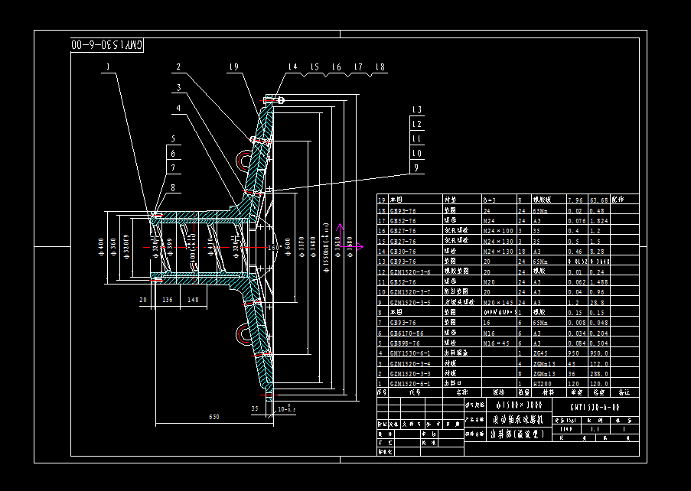This screenshot has width=691, height=491.
Task: Pick total weight 0.504 in row 5
Action: (x=599, y=343)
